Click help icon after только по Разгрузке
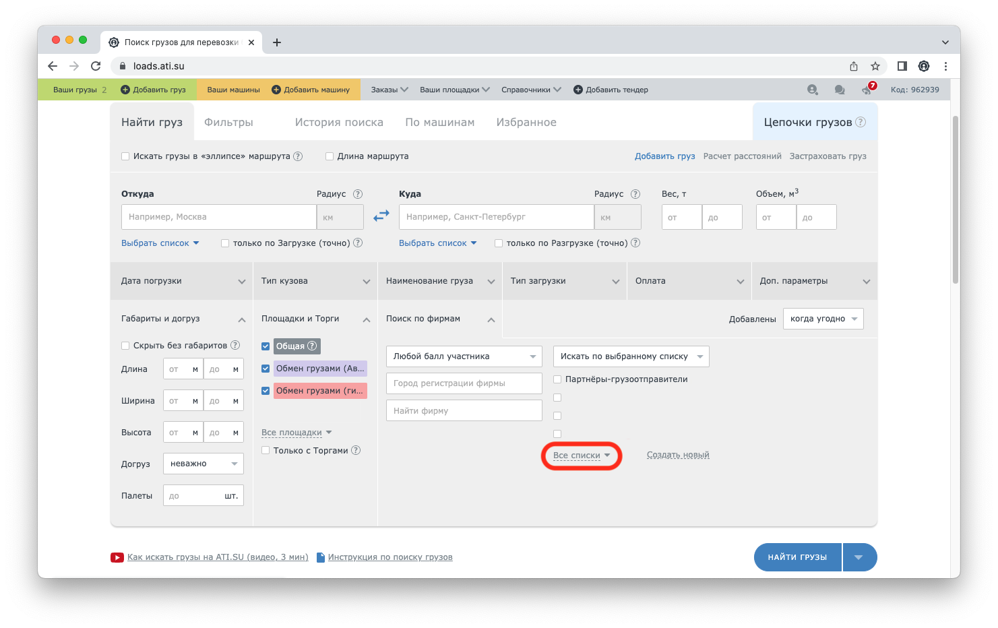Screen dimensions: 998x628 pyautogui.click(x=635, y=243)
